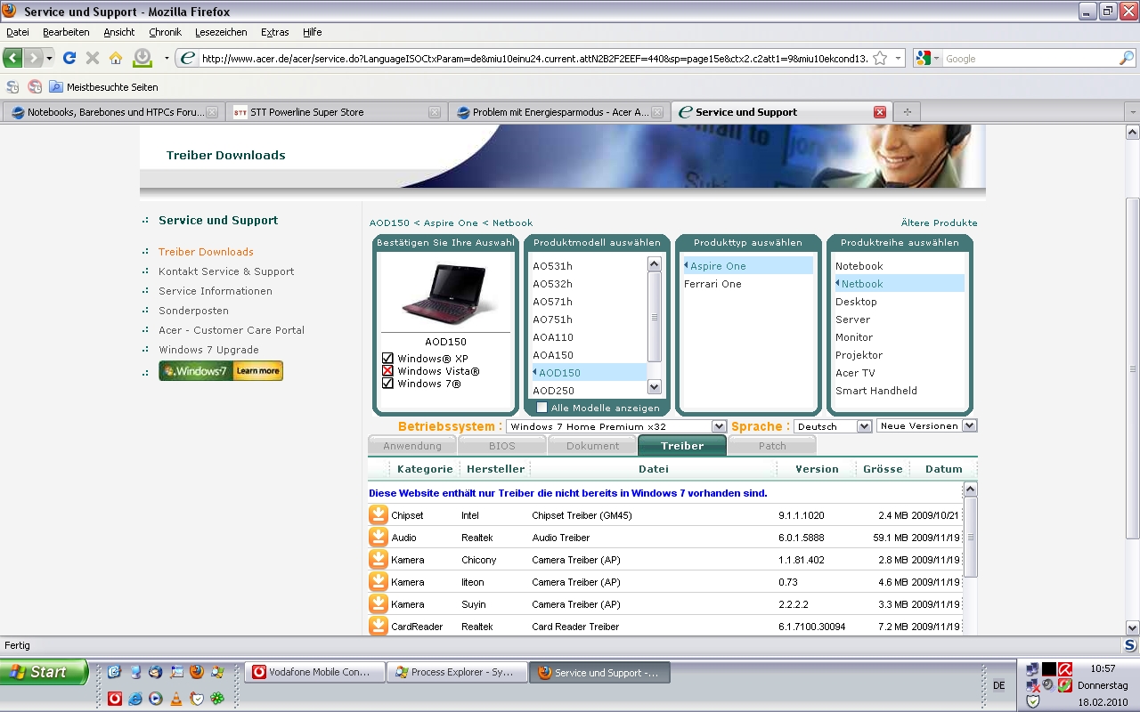This screenshot has width=1140, height=712.
Task: Click the DE language bar indicator
Action: (998, 685)
